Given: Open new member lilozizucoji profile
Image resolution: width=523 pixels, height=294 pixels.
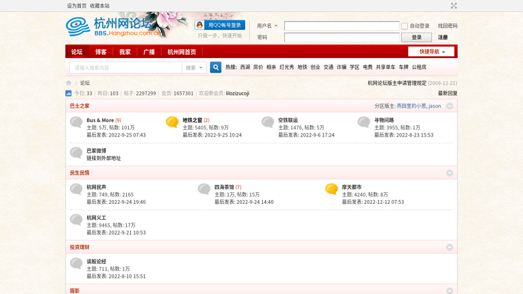Looking at the screenshot, I should click(x=237, y=93).
